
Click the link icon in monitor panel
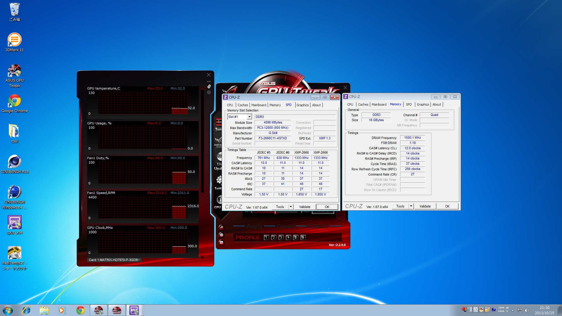[209, 86]
